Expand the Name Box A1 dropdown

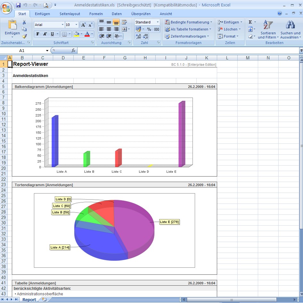pyautogui.click(x=47, y=50)
